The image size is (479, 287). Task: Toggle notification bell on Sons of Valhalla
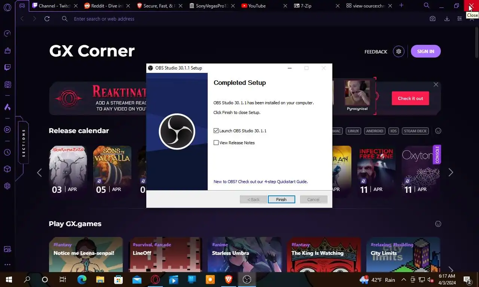[x=99, y=181]
